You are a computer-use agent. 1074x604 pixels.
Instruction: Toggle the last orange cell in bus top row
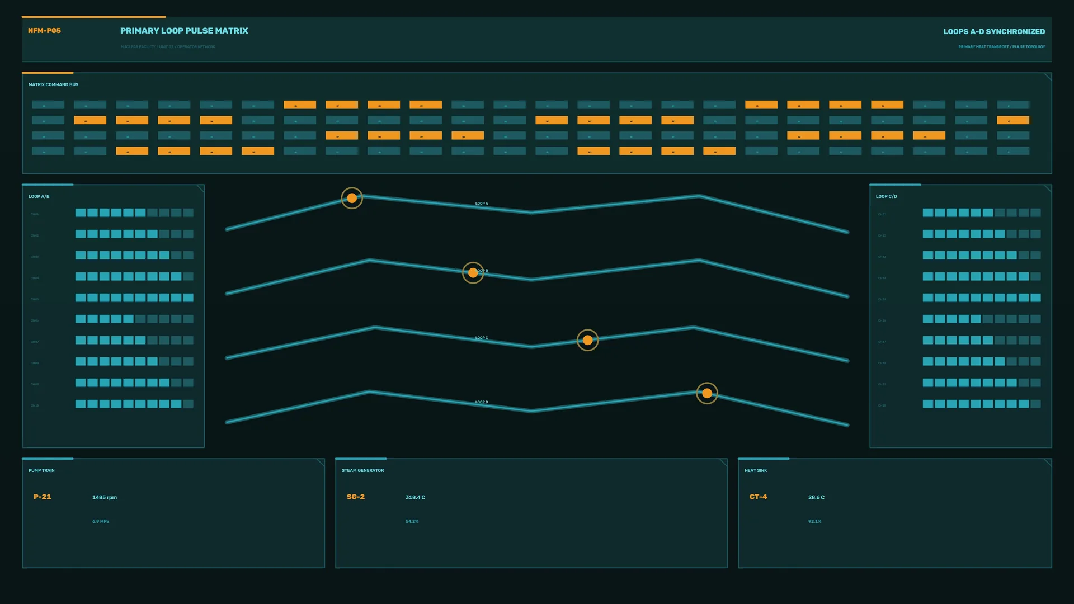887,105
